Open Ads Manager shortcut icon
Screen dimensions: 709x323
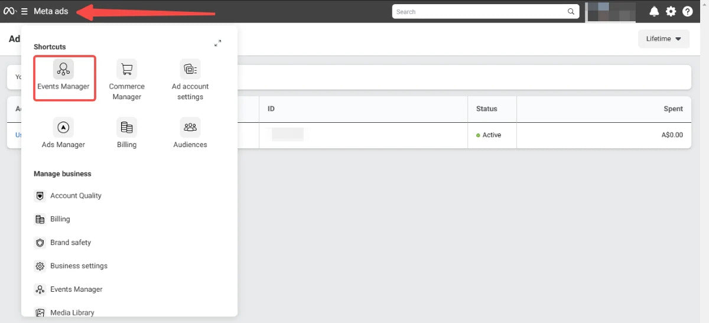(63, 128)
